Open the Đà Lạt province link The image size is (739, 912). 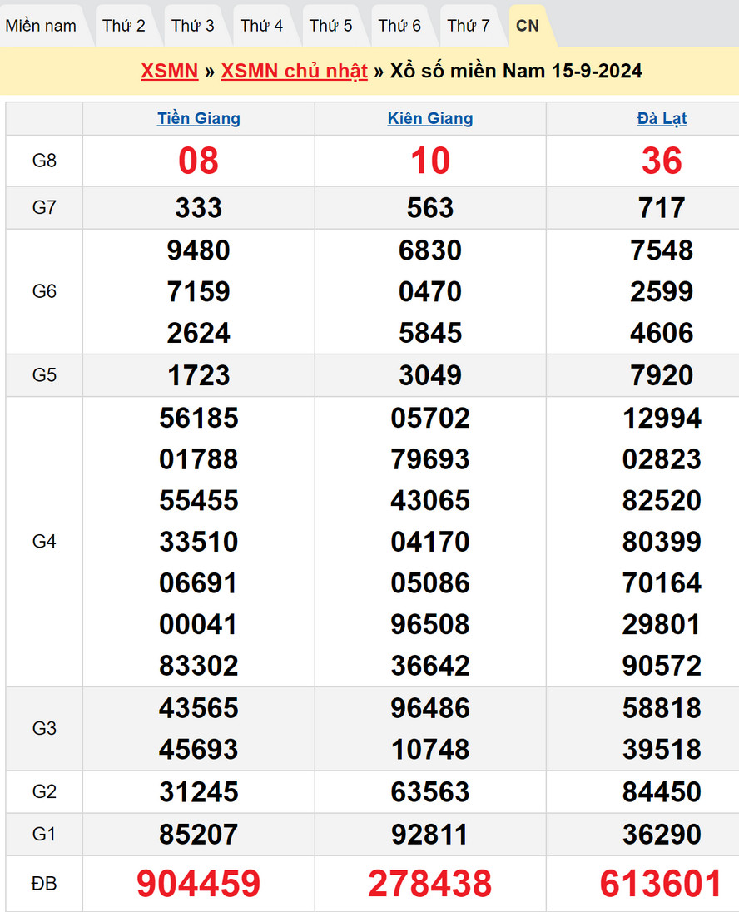[x=662, y=118]
